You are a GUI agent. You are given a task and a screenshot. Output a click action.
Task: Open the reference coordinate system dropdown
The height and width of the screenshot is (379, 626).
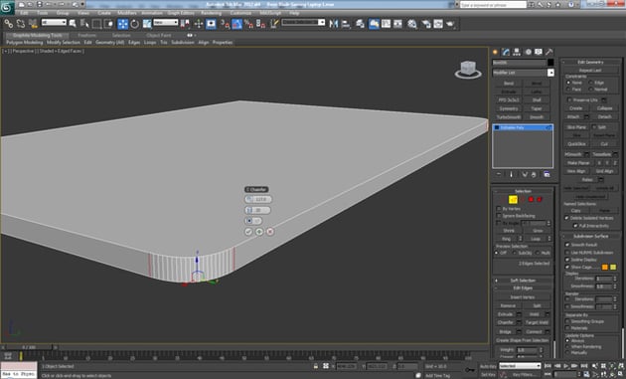pyautogui.click(x=166, y=23)
